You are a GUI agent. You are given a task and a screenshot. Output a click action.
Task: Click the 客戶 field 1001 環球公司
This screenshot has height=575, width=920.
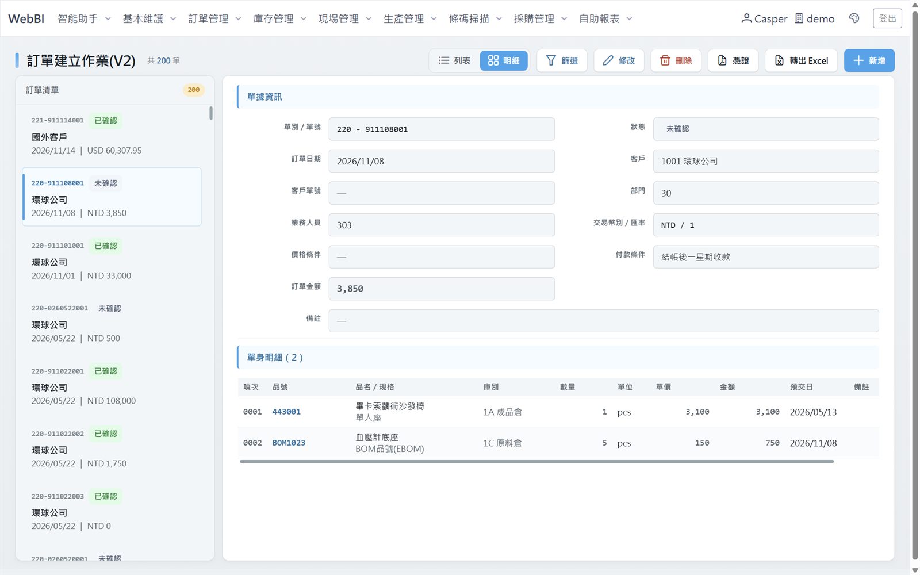766,161
